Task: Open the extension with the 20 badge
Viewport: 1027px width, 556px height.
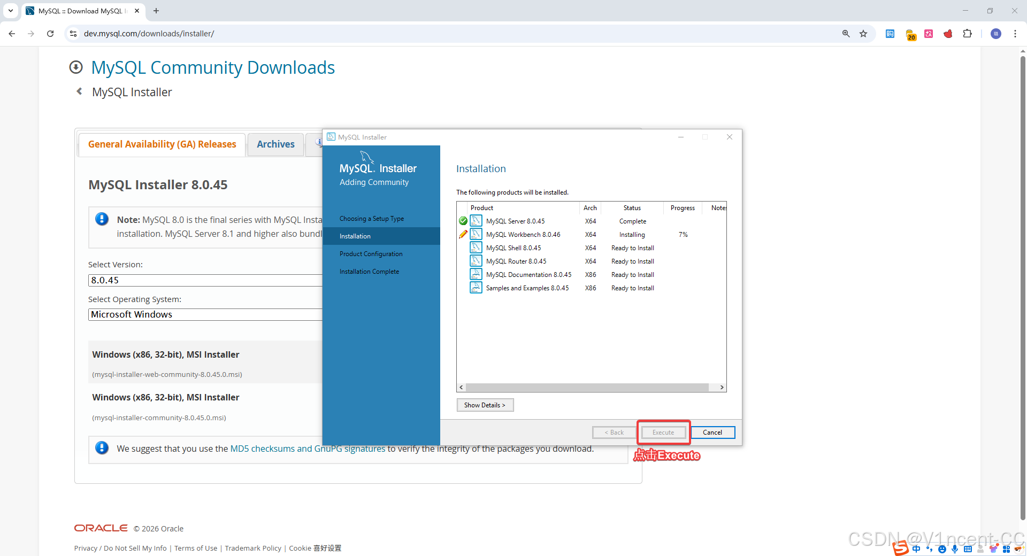Action: click(x=911, y=35)
